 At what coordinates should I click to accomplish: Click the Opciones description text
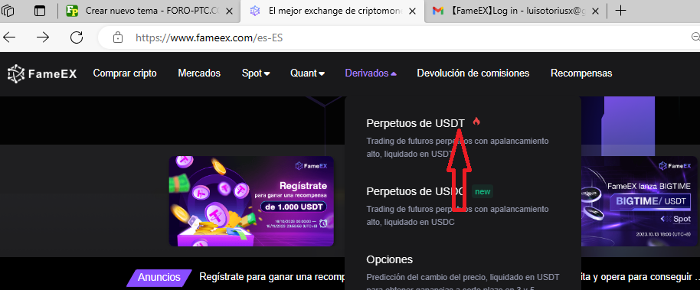[463, 282]
